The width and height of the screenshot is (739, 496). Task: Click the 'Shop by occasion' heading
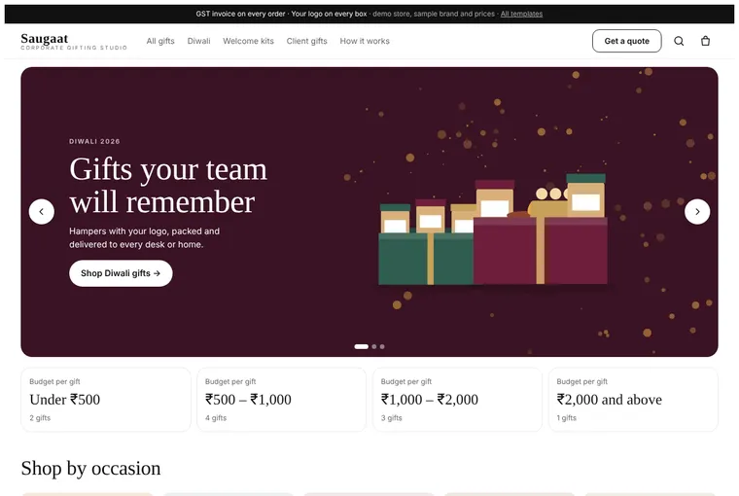click(x=91, y=468)
